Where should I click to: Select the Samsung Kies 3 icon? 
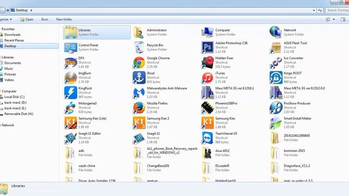click(x=139, y=123)
